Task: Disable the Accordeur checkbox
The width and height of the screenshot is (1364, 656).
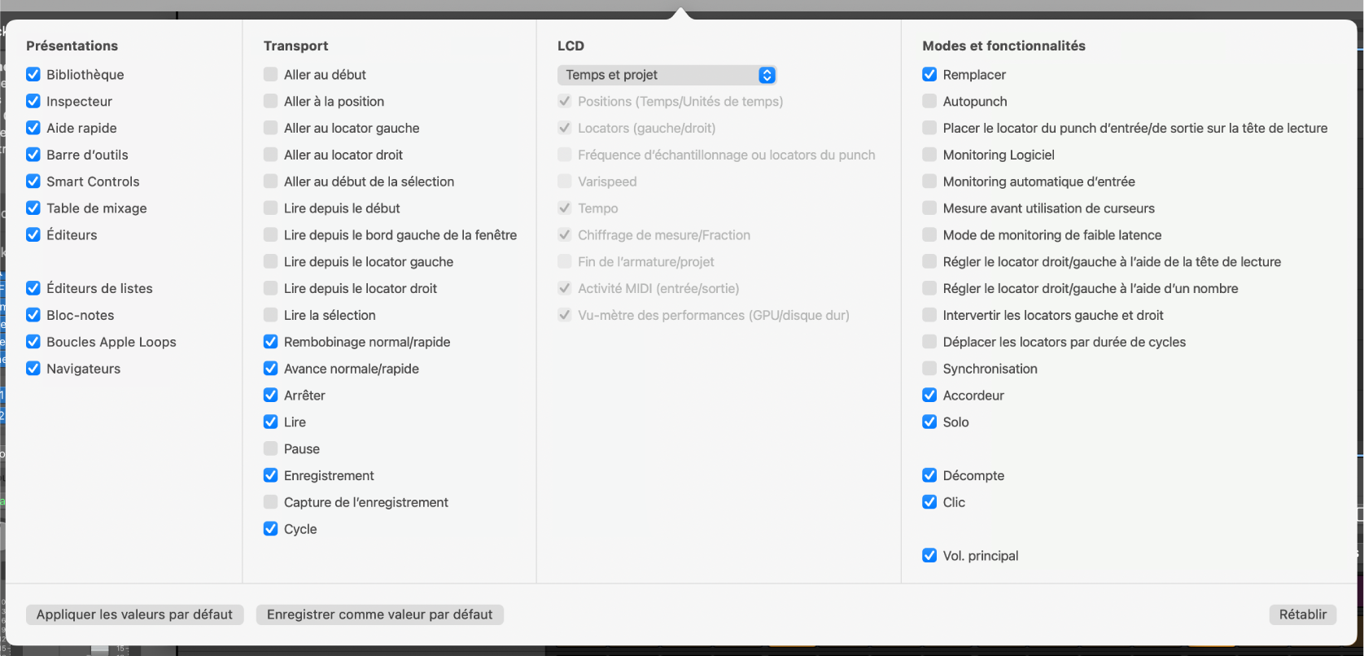Action: (929, 396)
